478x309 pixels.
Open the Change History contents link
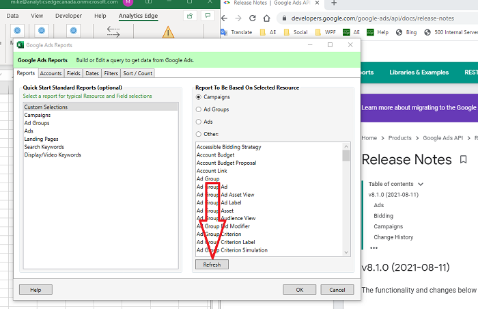(x=393, y=237)
